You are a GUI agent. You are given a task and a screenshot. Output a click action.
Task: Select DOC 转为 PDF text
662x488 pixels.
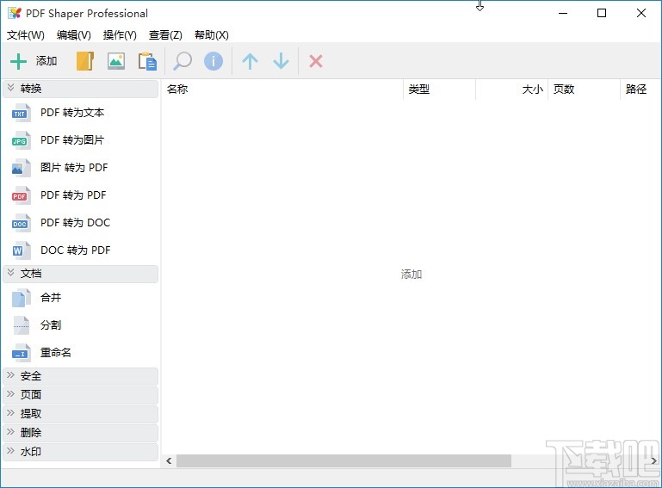pos(76,250)
